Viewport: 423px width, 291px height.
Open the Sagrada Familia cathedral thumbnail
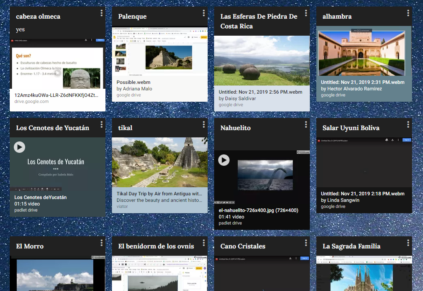[x=364, y=273]
